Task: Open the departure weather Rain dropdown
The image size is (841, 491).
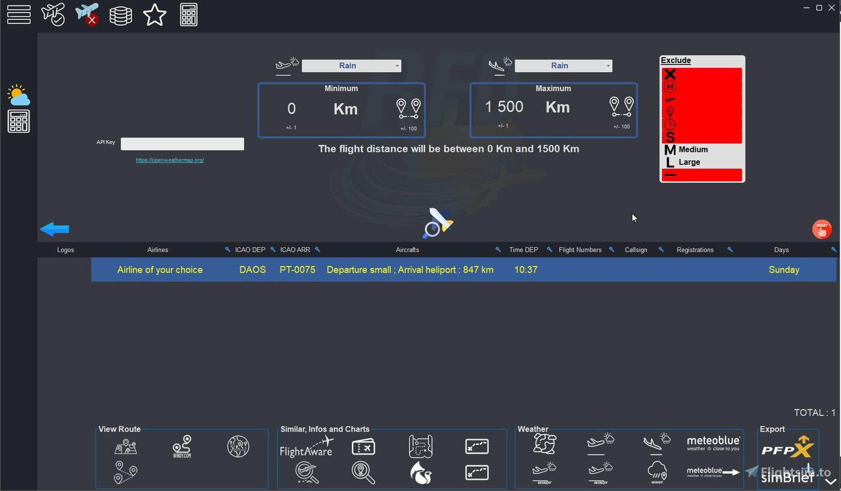Action: 351,65
